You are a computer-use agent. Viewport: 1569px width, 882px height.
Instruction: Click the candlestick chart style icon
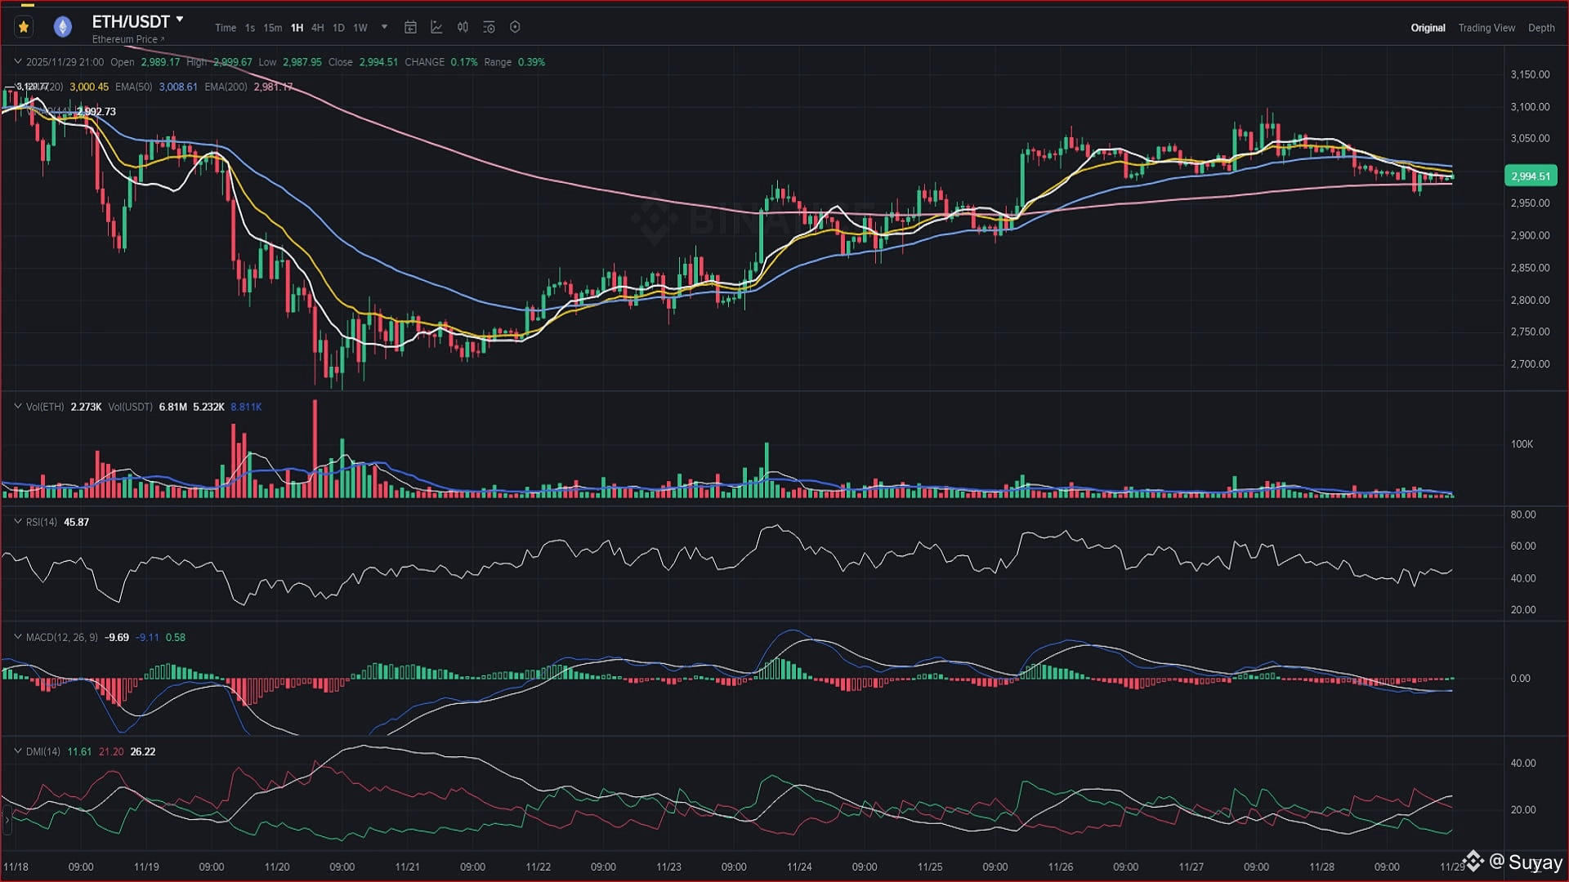tap(463, 27)
